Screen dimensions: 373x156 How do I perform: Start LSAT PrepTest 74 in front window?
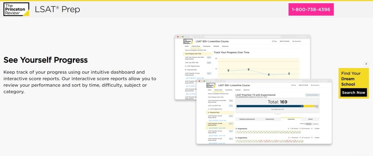pos(231,131)
